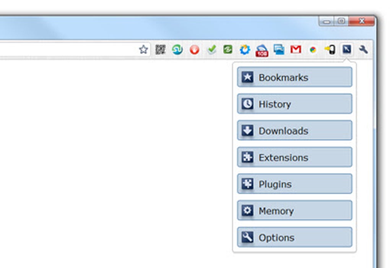Click the red record-style extension icon
The image size is (390, 268).
point(193,49)
